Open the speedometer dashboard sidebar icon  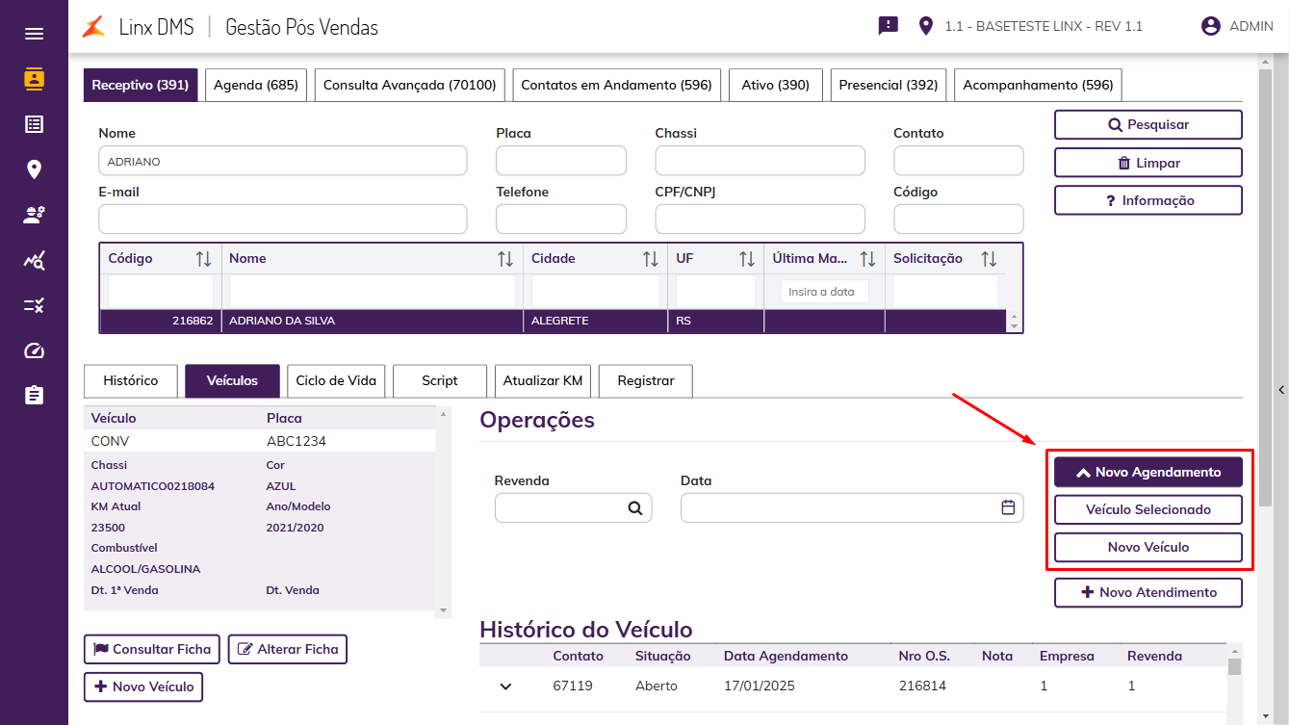[34, 350]
